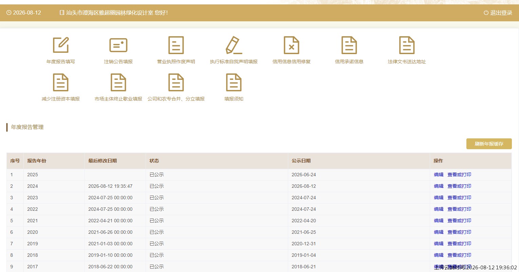Screen dimensions: 519x272
Task: Open the 执行标准自我声明填报 pencil icon
Action: pyautogui.click(x=234, y=45)
